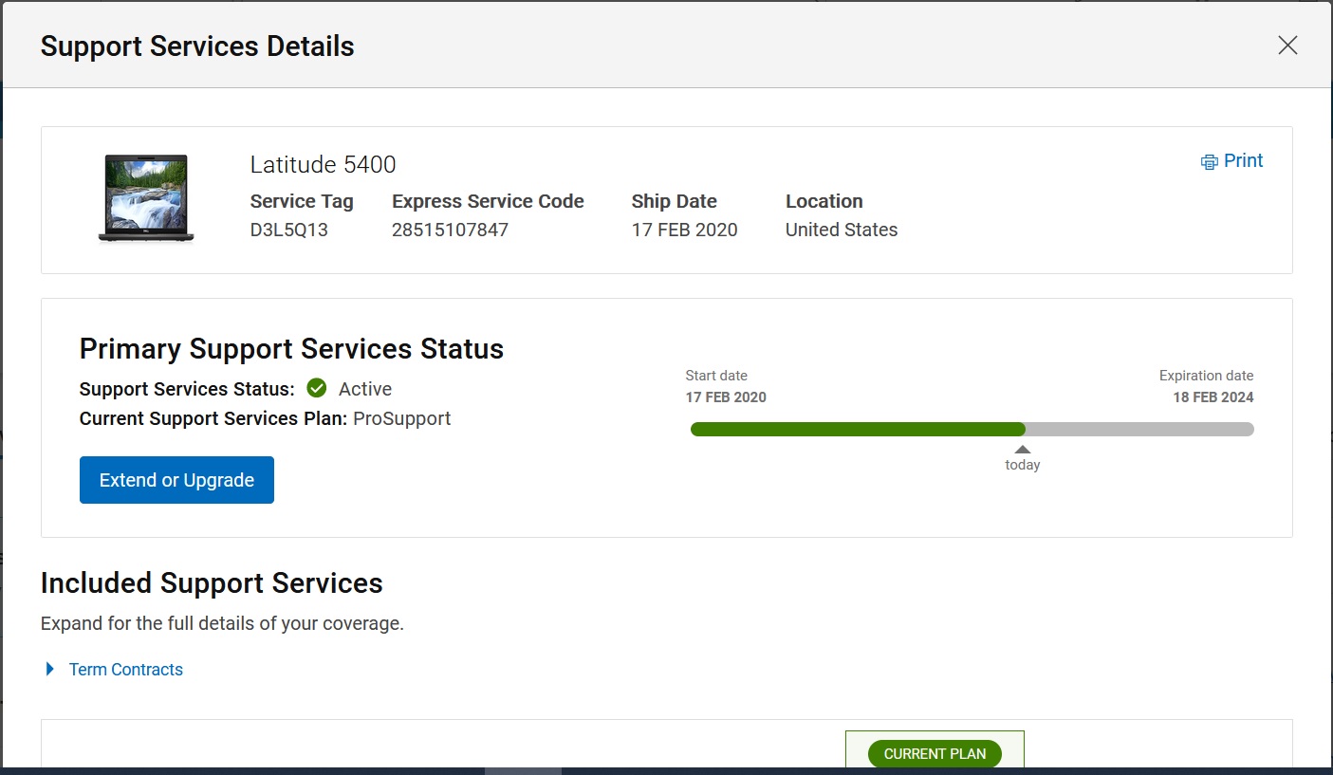Click the Start date label
Image resolution: width=1333 pixels, height=775 pixels.
click(x=716, y=376)
